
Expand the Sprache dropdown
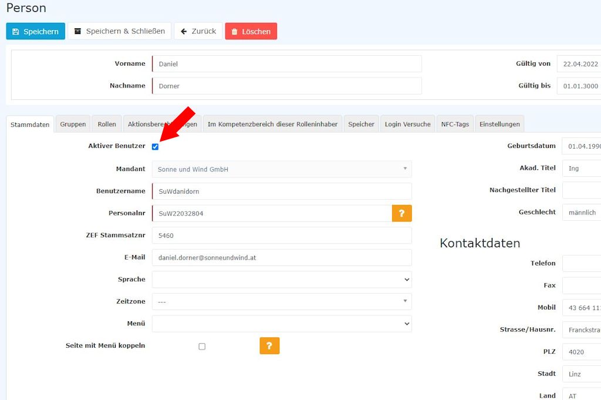pyautogui.click(x=282, y=280)
